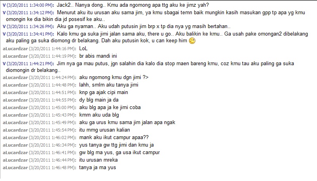Click message "aku blg apa ja ke jimi coba"
This screenshot has height=181, width=317.
[110, 107]
